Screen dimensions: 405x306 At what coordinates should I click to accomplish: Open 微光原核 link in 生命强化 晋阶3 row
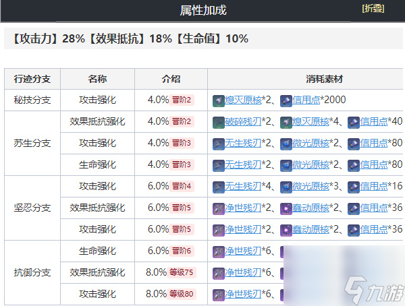click(311, 164)
